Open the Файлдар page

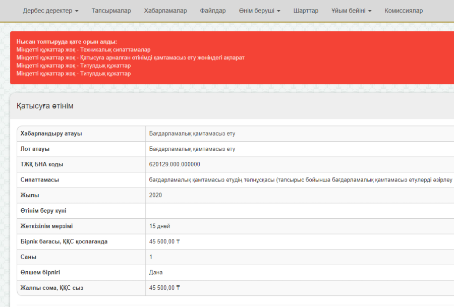[x=213, y=11]
